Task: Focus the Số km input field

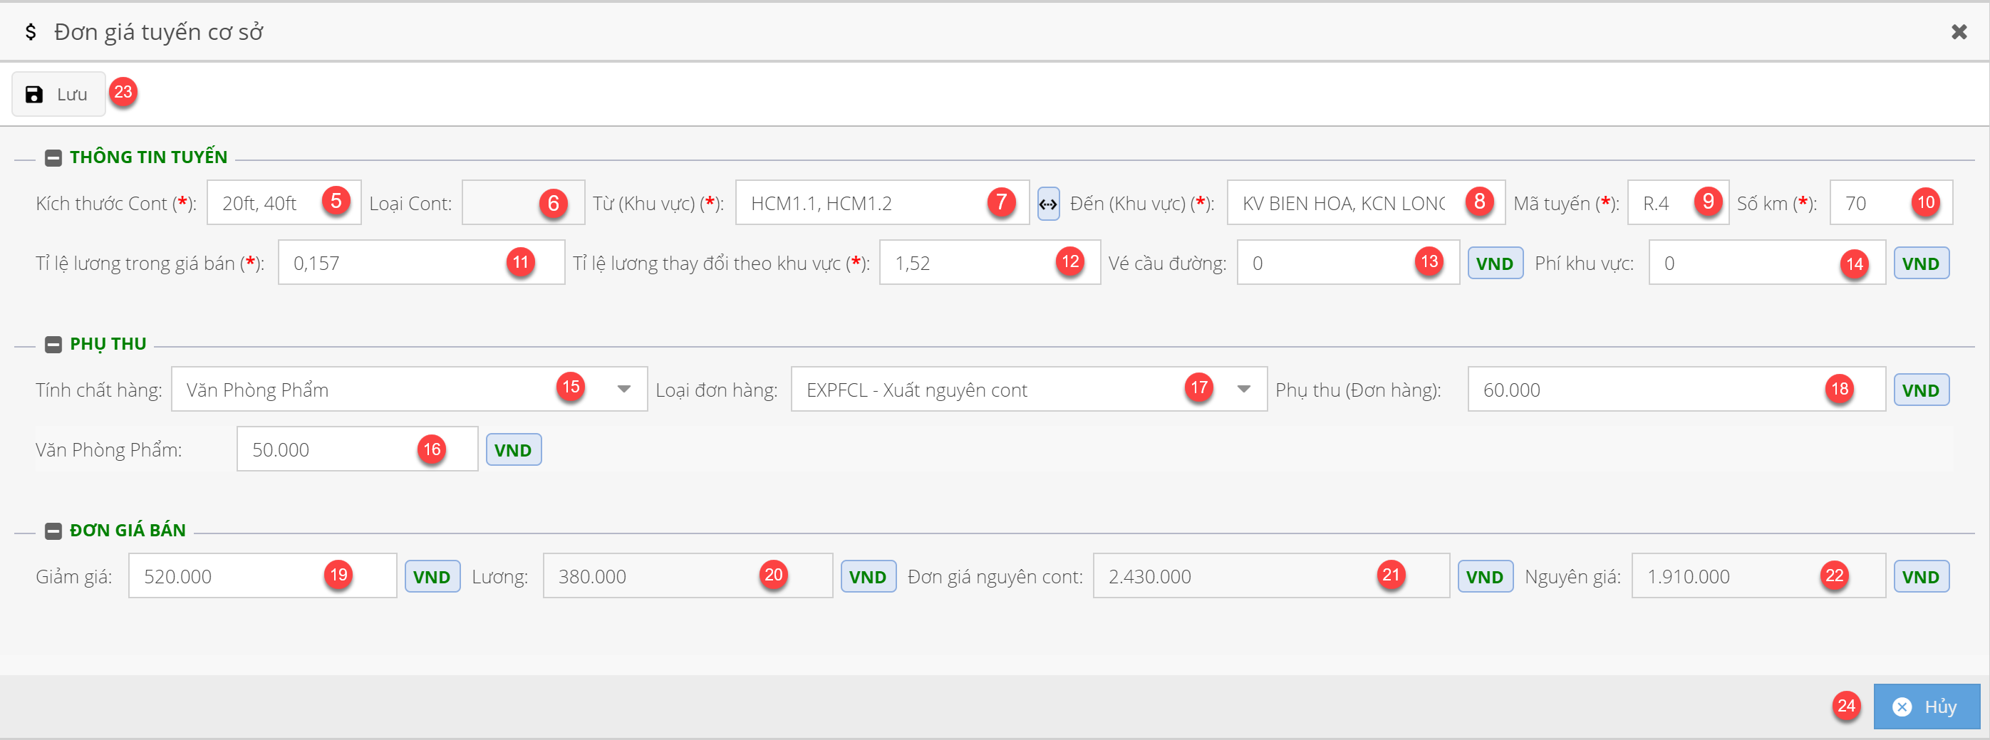Action: click(1870, 203)
